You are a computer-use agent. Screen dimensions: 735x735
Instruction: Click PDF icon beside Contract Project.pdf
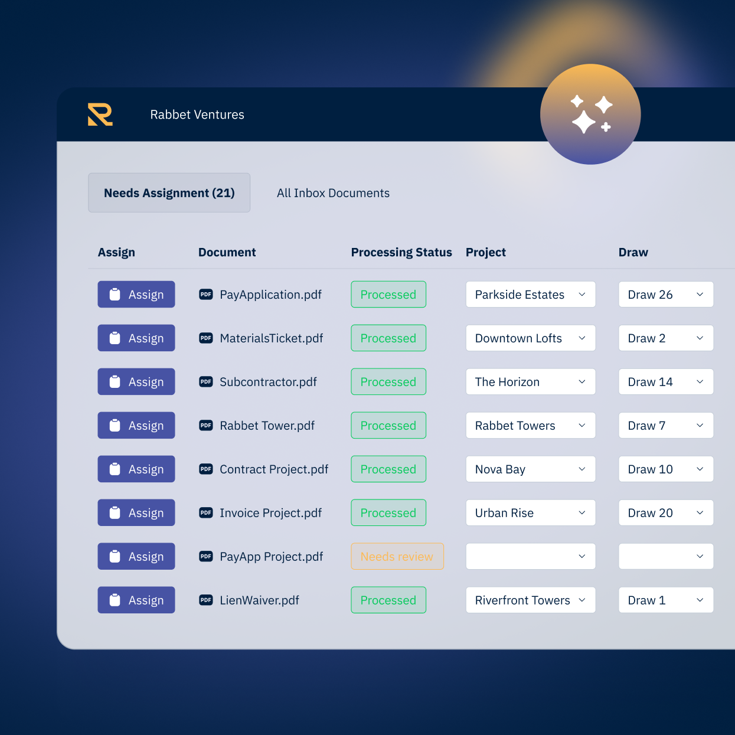point(206,469)
